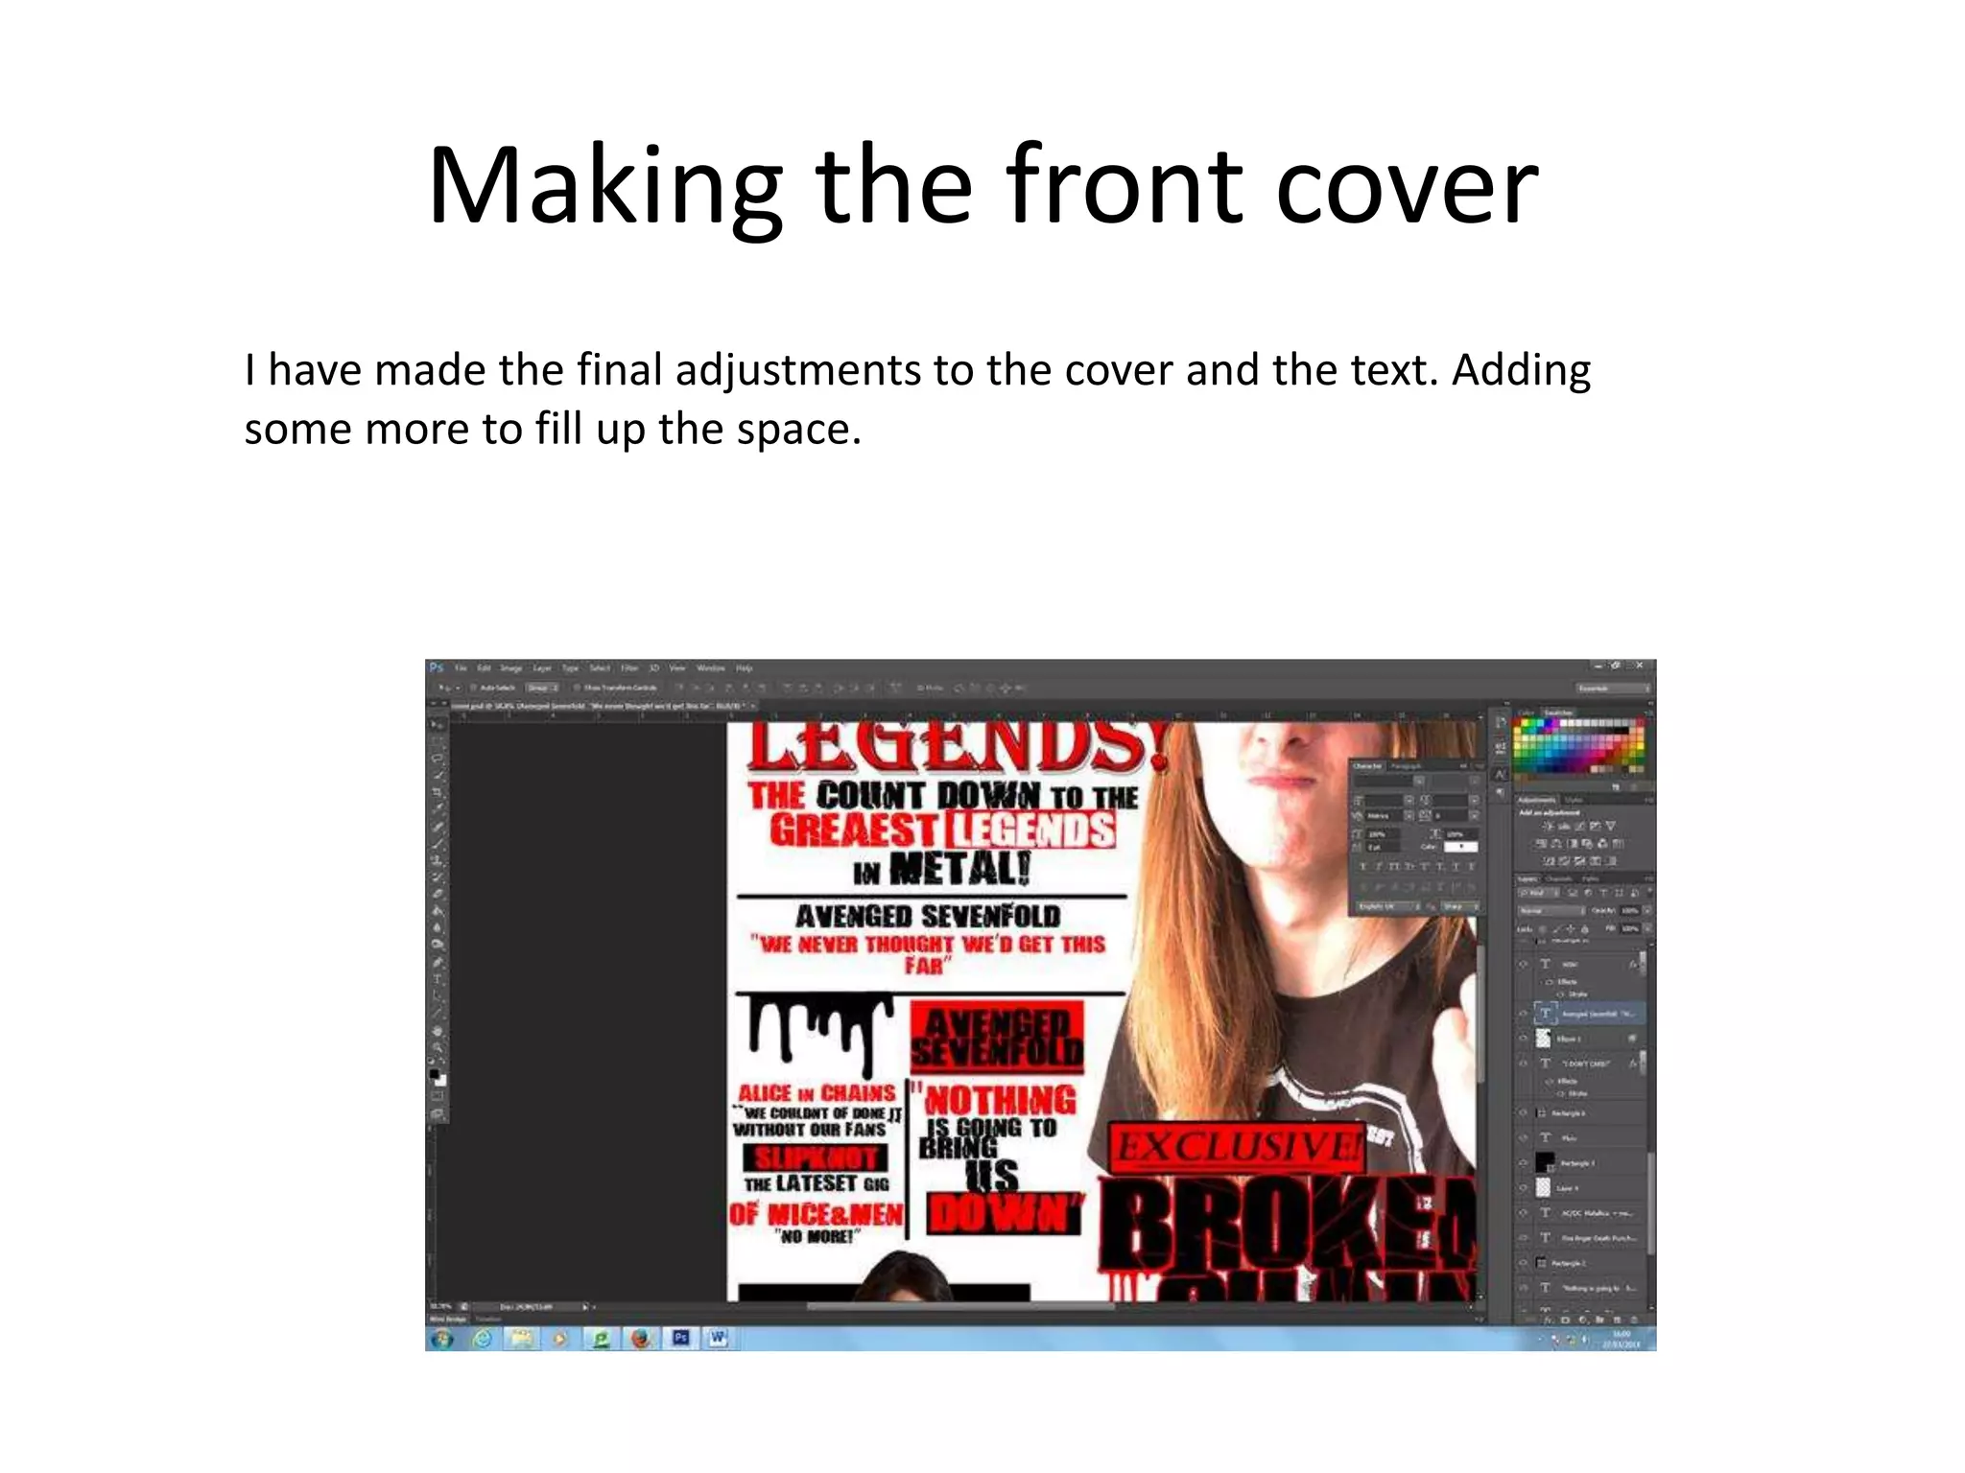
Task: Open the layer blend mode Normal dropdown
Action: (x=1551, y=910)
